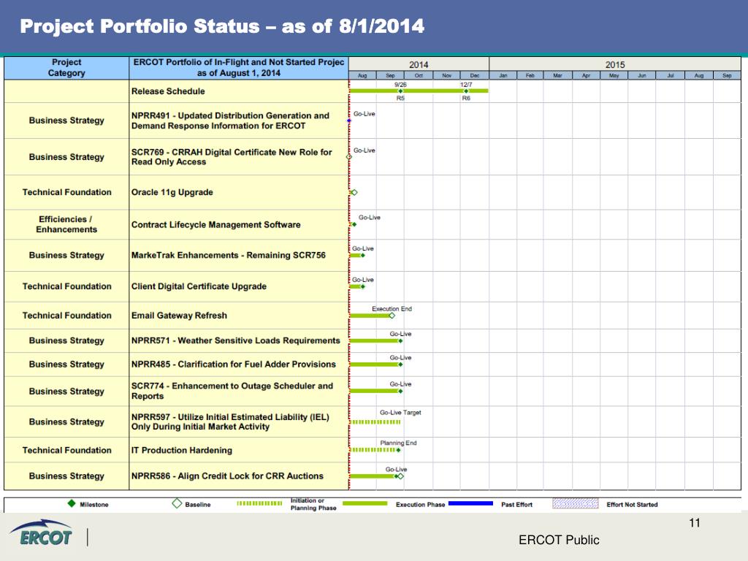748x561 pixels.
Task: Select SCR774 Enhancement to Outage Scheduler text
Action: point(232,392)
